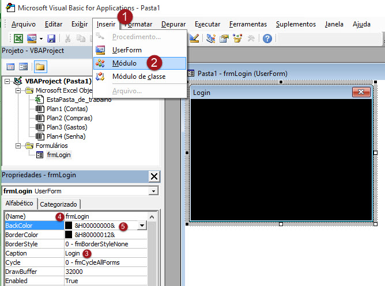Select the Cycle property row

pyautogui.click(x=76, y=262)
